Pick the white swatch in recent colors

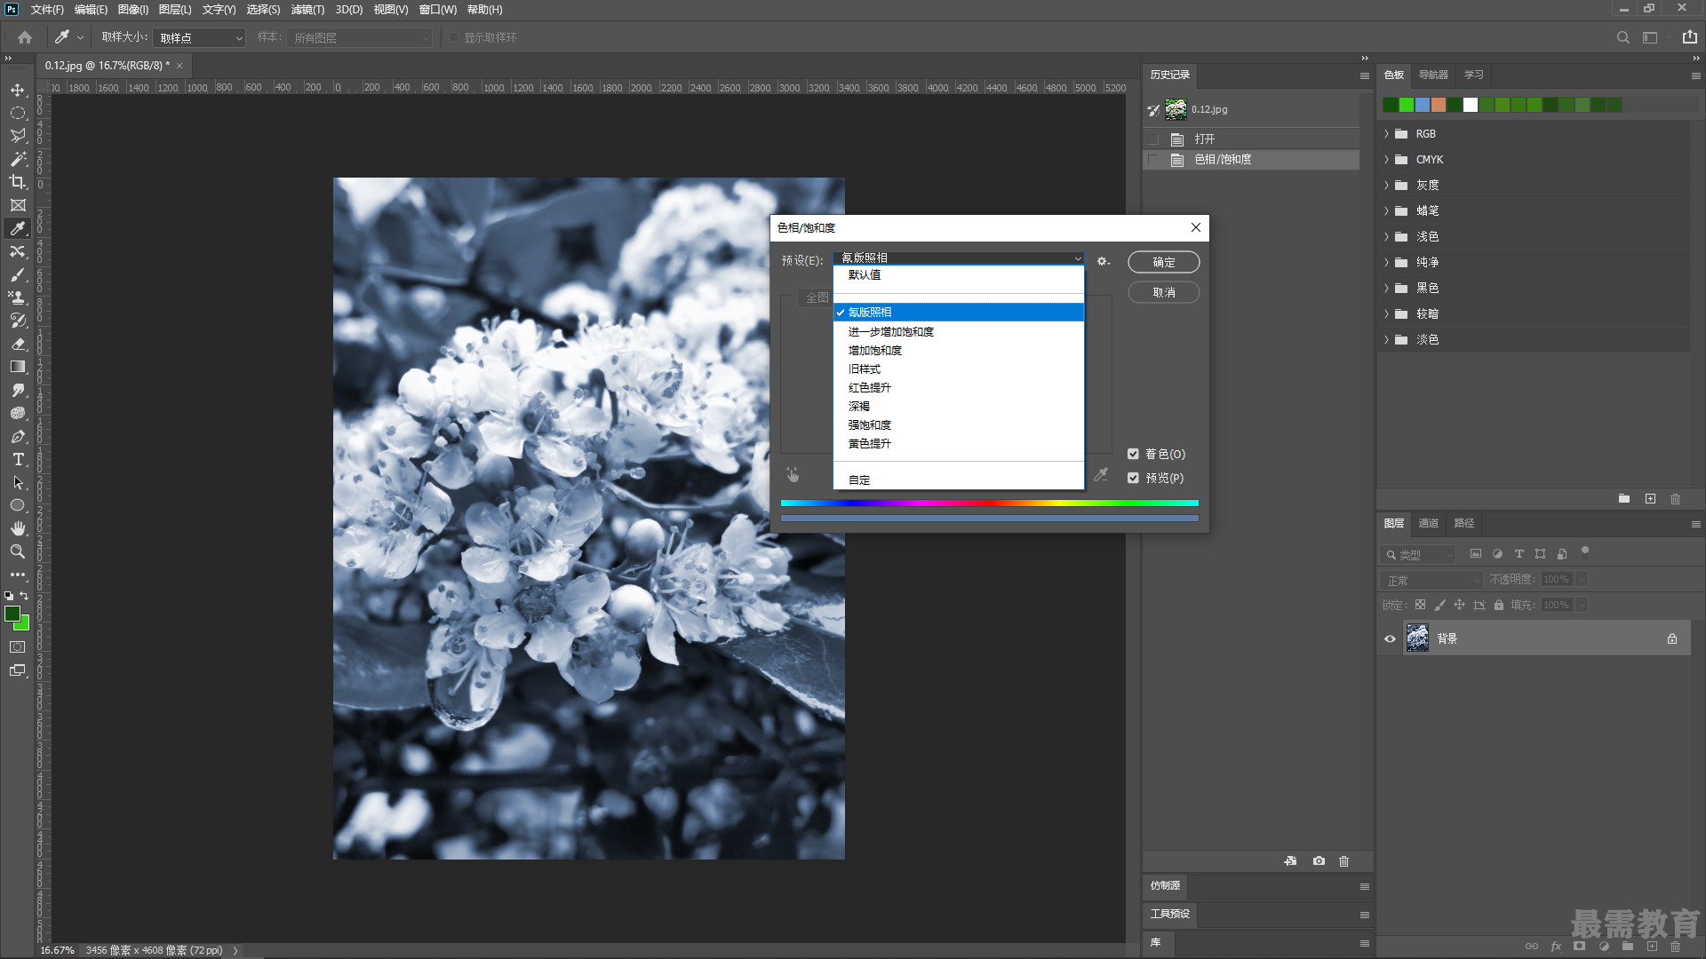[x=1471, y=105]
